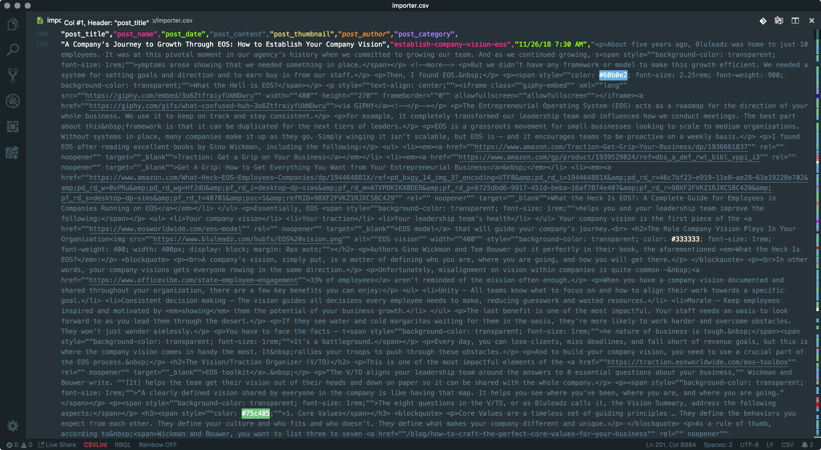821x450 pixels.
Task: Open the Explorer view in activity bar
Action: coord(13,24)
